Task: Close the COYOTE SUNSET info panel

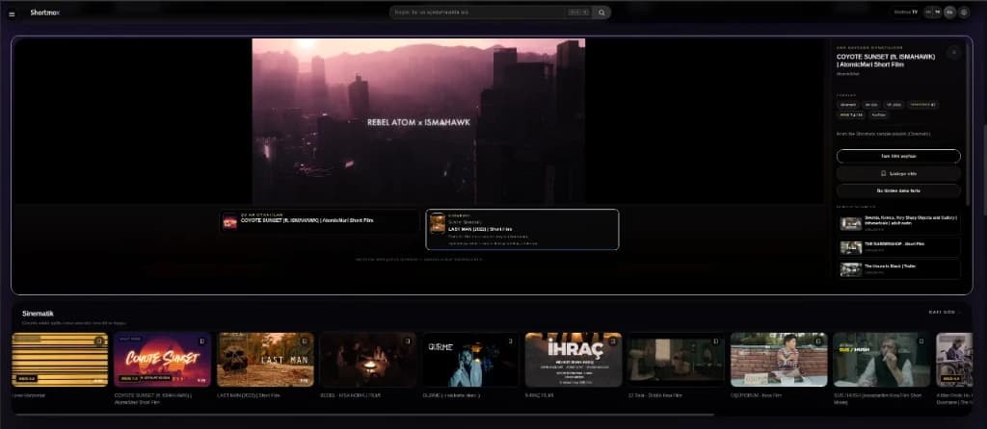Action: tap(953, 53)
